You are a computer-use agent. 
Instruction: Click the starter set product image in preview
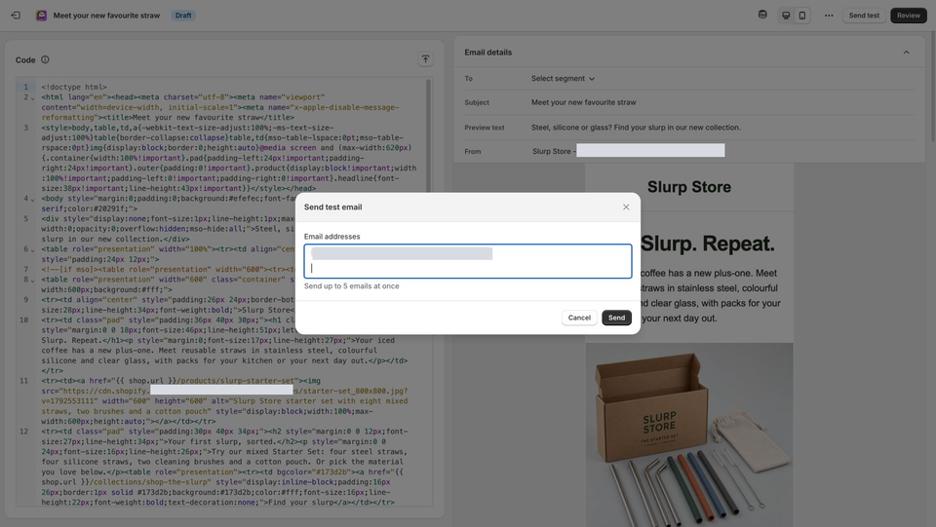click(x=689, y=434)
